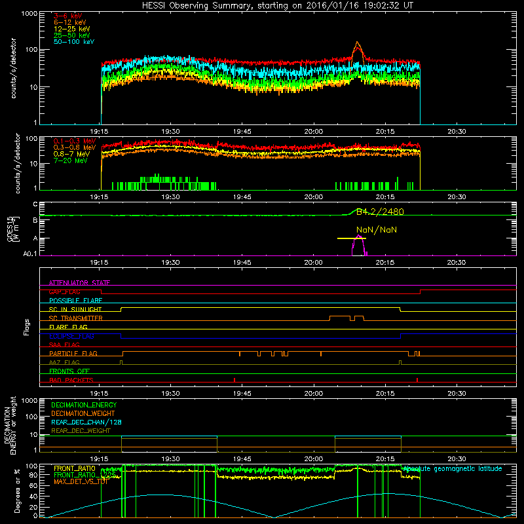
Task: Click the vertical Flags axis title
Action: click(27, 327)
